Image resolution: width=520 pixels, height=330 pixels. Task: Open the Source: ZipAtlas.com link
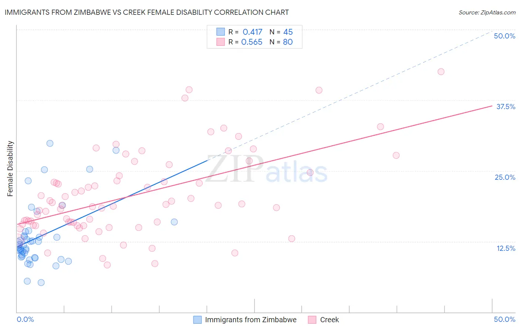(487, 12)
